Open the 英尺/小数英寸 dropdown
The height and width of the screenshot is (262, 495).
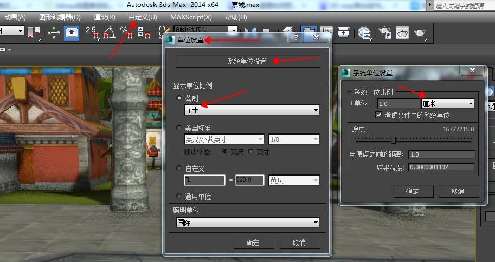224,139
